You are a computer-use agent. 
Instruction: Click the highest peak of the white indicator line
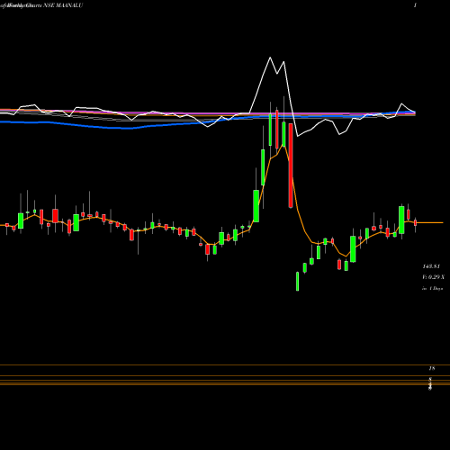coord(270,58)
